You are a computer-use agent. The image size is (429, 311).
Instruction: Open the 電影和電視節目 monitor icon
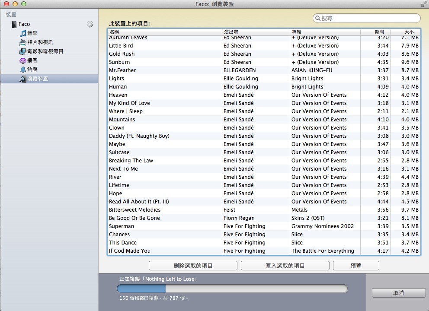click(x=23, y=52)
